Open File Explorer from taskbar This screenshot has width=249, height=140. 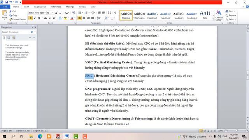[x=31, y=136]
